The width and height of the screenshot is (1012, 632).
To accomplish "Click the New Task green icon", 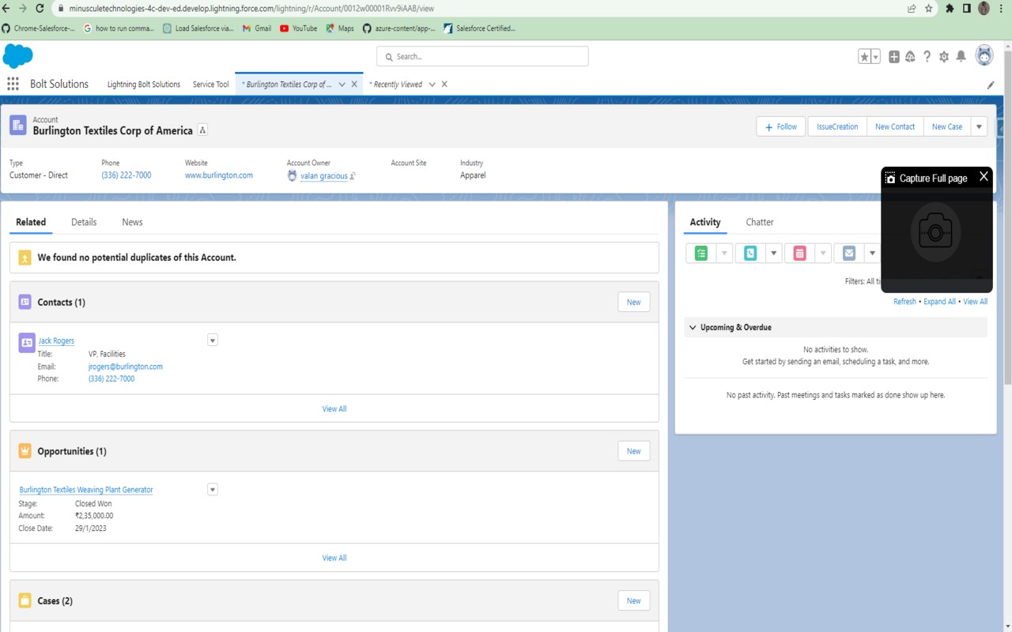I will coord(701,253).
